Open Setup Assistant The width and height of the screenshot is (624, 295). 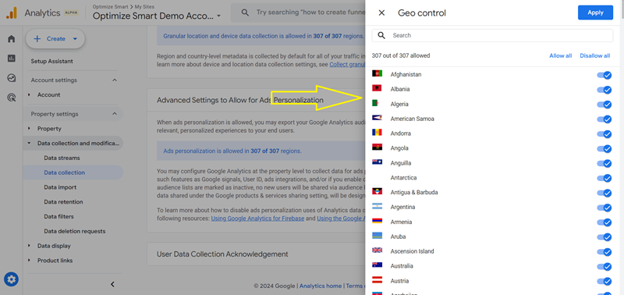51,62
